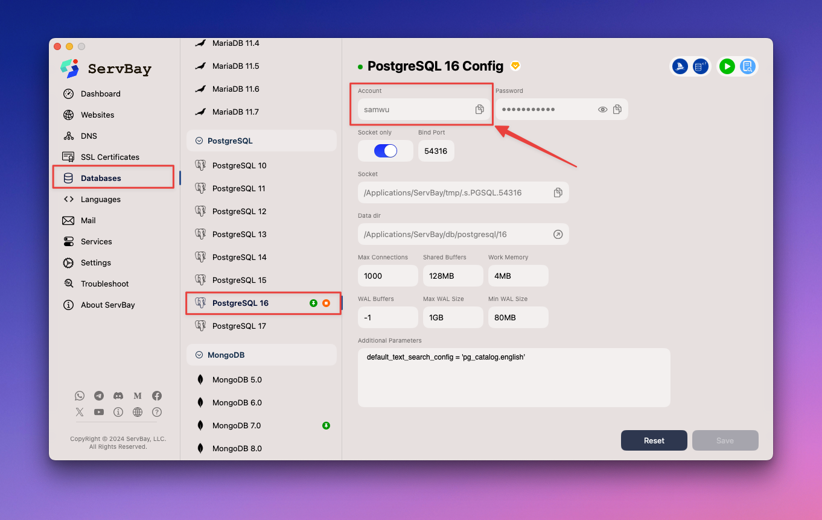Viewport: 822px width, 520px height.
Task: Click the Reset button
Action: coord(654,440)
